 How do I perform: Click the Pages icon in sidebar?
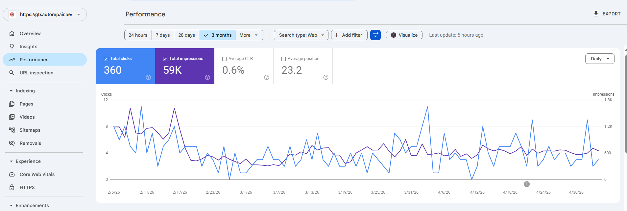tap(12, 104)
